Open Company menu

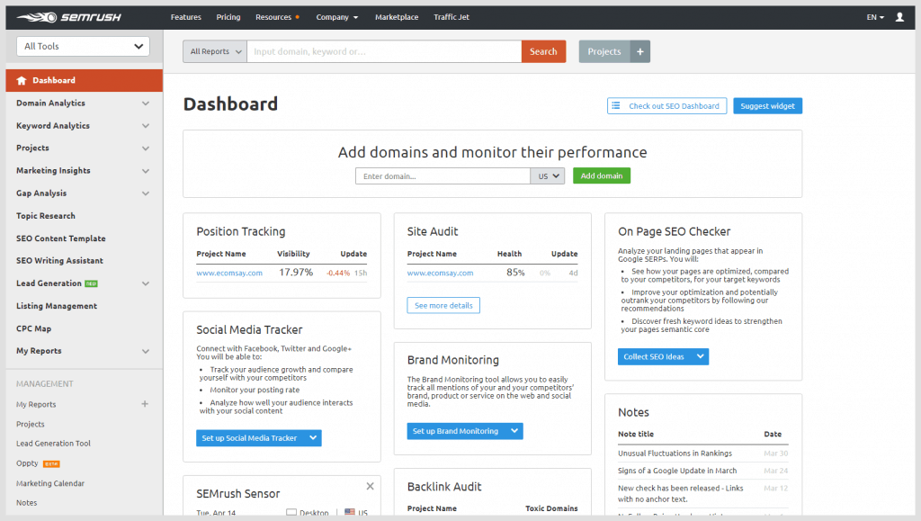[x=337, y=17]
